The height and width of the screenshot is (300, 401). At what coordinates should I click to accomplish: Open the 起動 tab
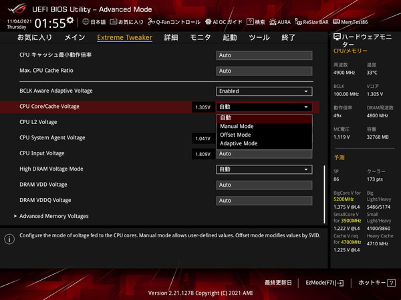(230, 37)
